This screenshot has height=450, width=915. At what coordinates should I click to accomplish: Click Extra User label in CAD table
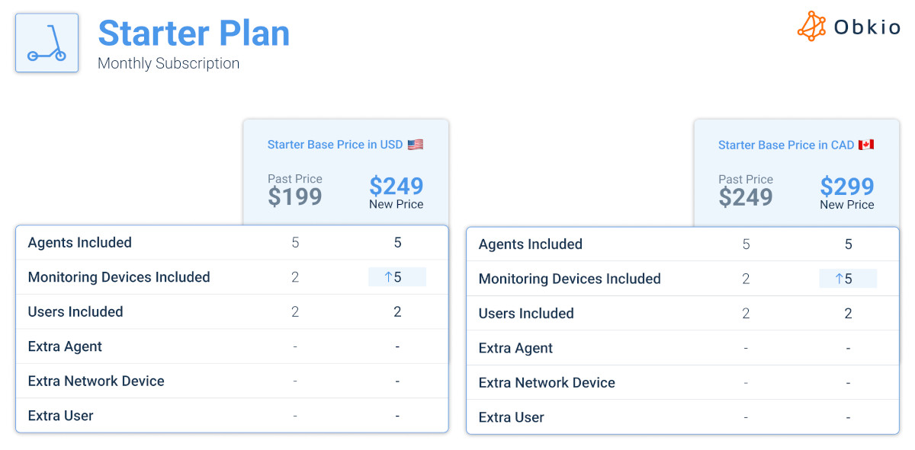512,417
